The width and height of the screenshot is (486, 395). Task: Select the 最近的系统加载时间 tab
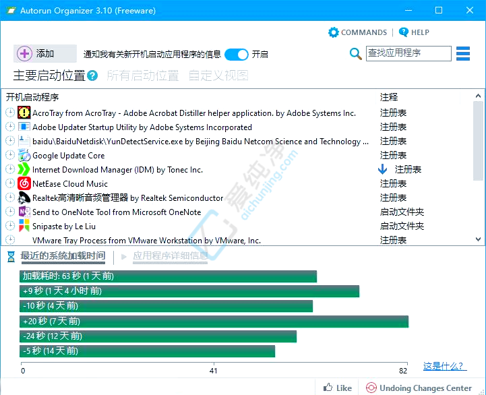[63, 256]
